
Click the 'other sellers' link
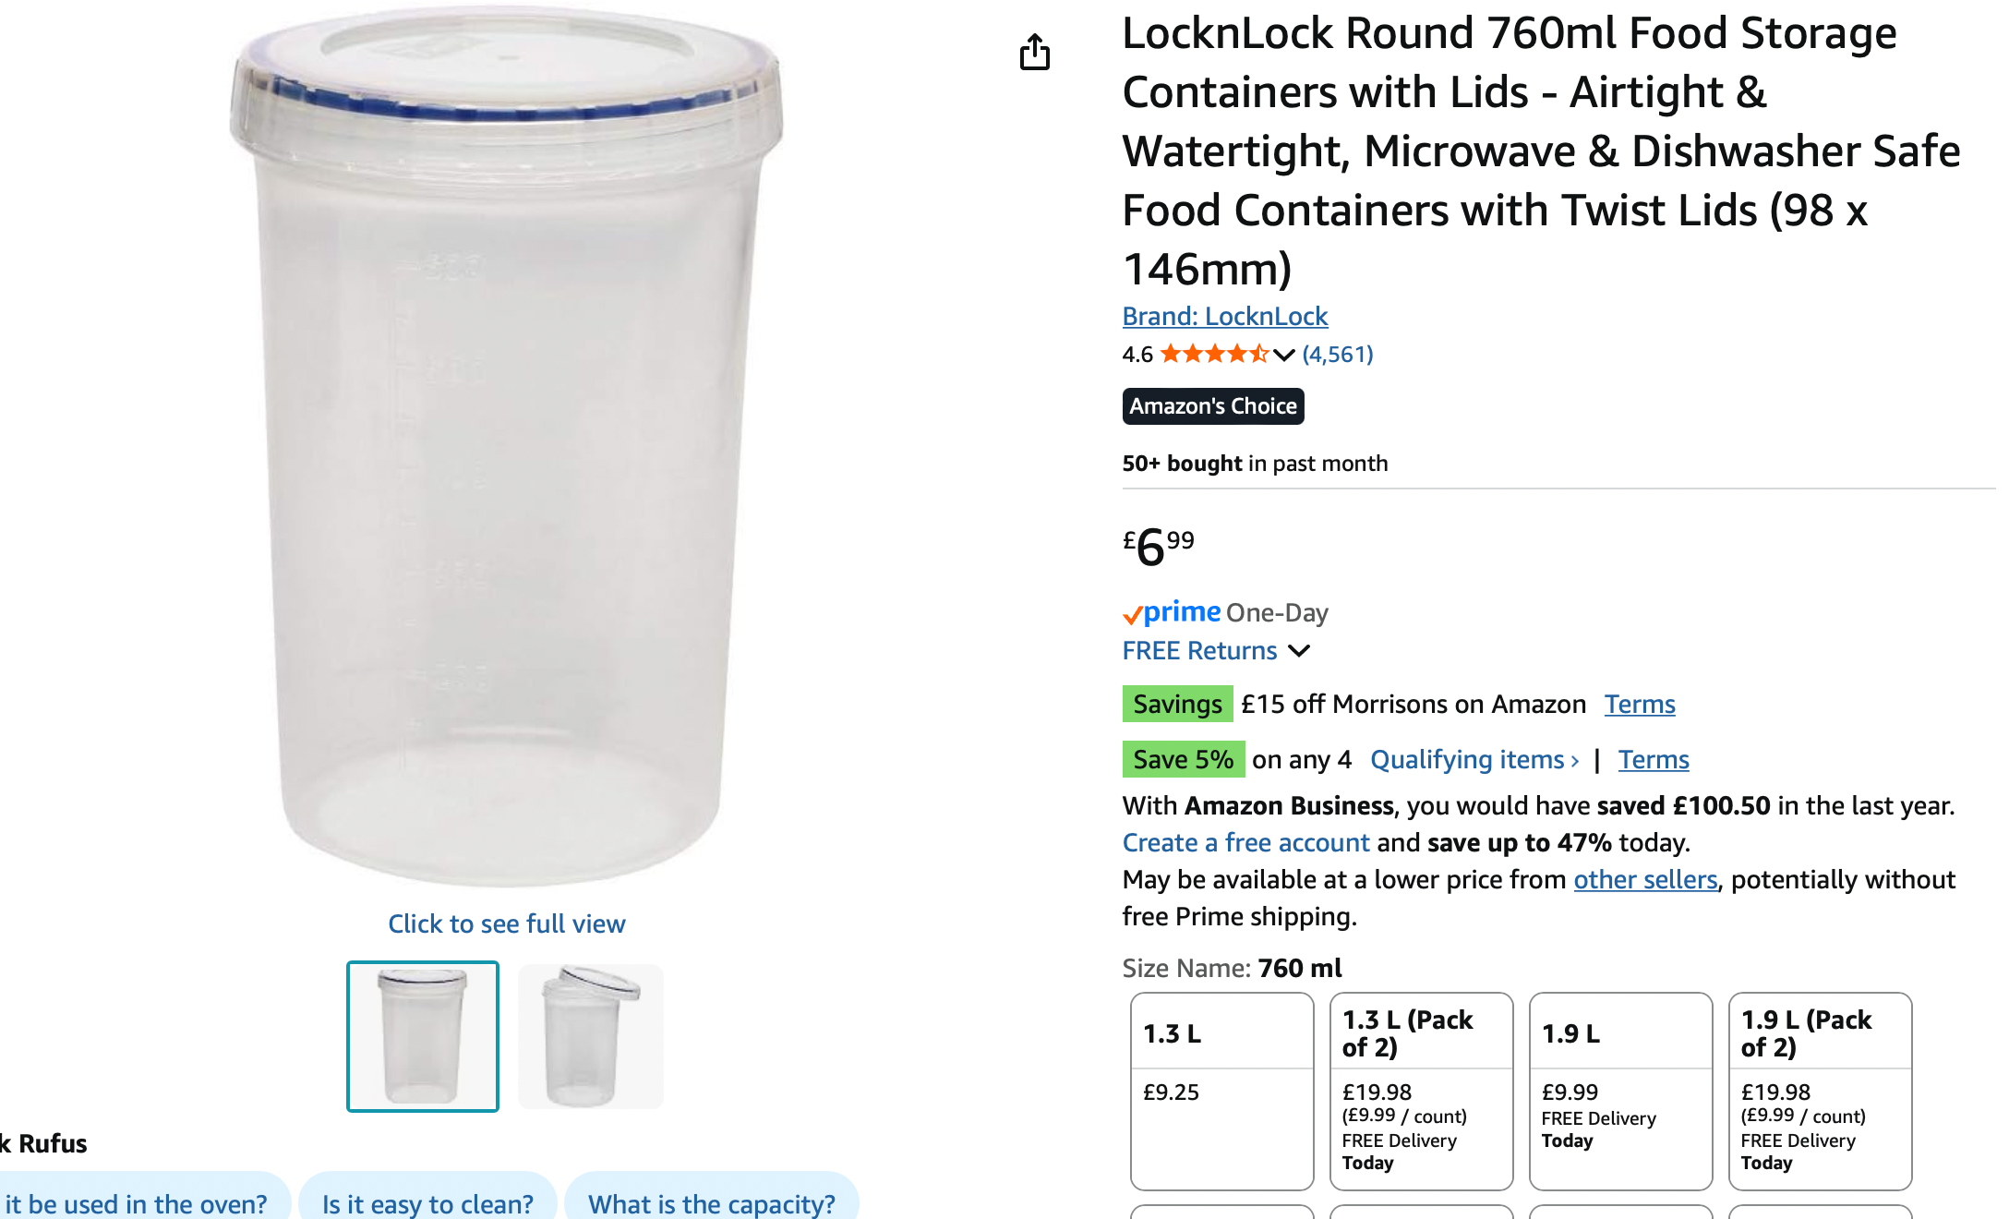pyautogui.click(x=1645, y=879)
